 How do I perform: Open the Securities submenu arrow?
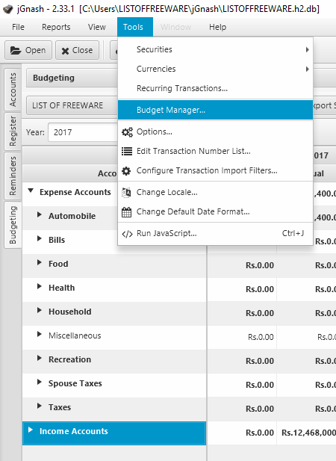(x=307, y=49)
